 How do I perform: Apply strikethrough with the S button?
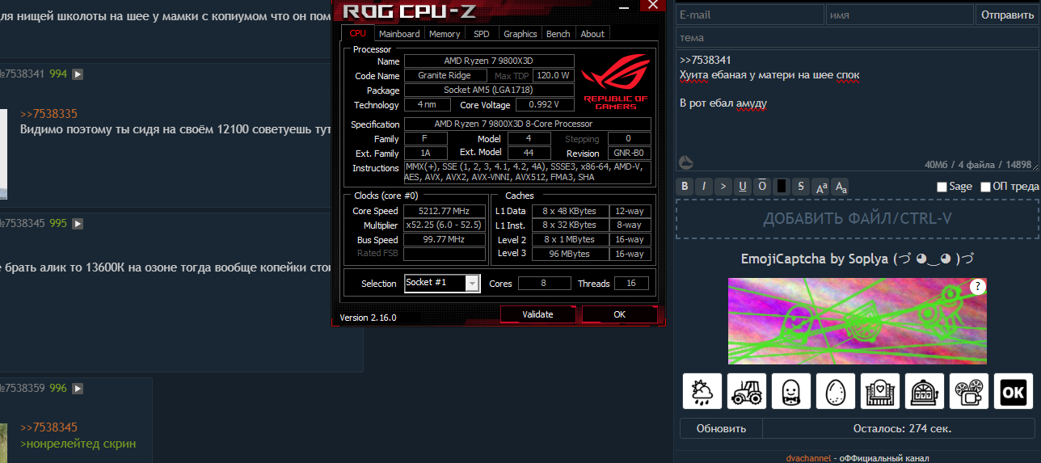click(801, 187)
